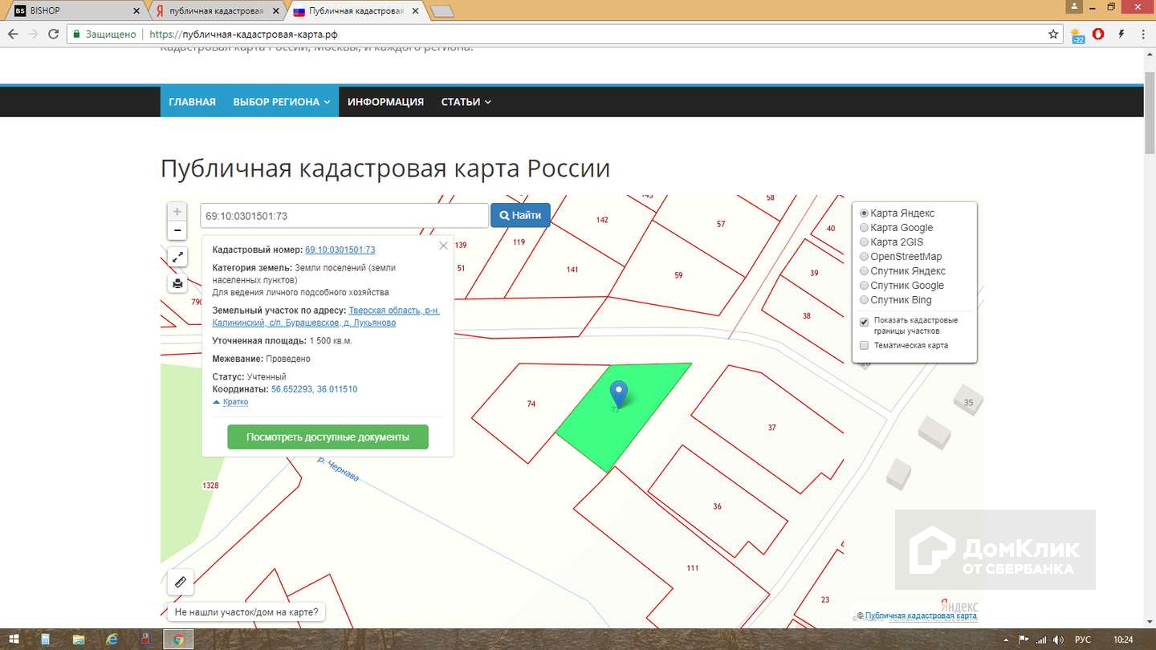Screen dimensions: 1156x650
Task: Open the ИНФОРМАЦИЯ menu item
Action: [x=385, y=102]
